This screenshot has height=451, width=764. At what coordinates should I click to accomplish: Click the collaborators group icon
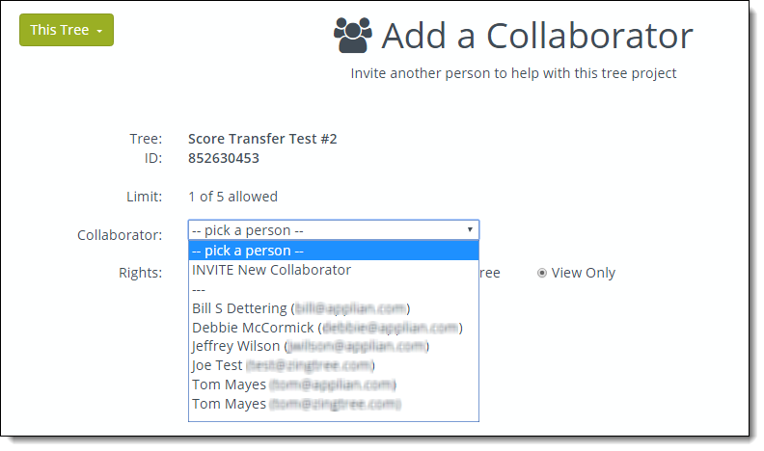353,35
